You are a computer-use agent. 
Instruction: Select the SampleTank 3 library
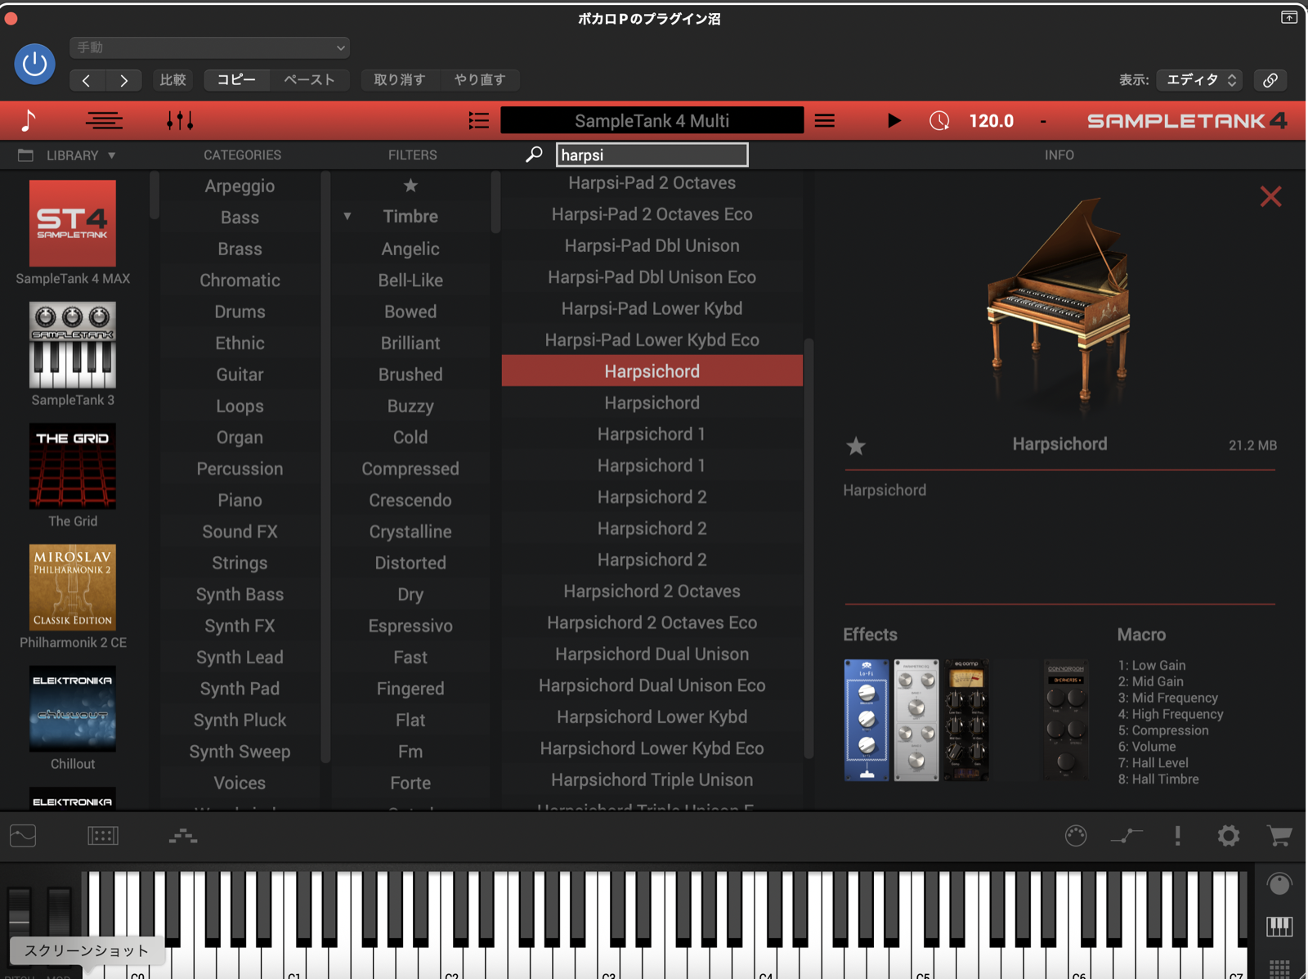(73, 354)
